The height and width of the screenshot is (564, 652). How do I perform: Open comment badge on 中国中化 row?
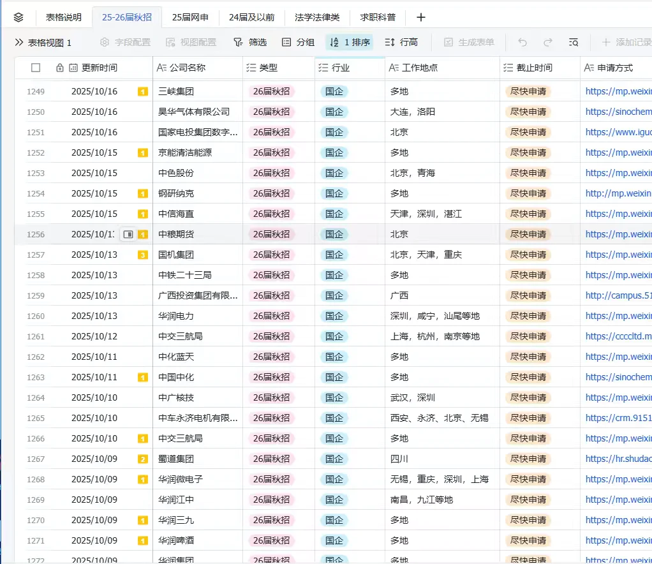click(143, 378)
